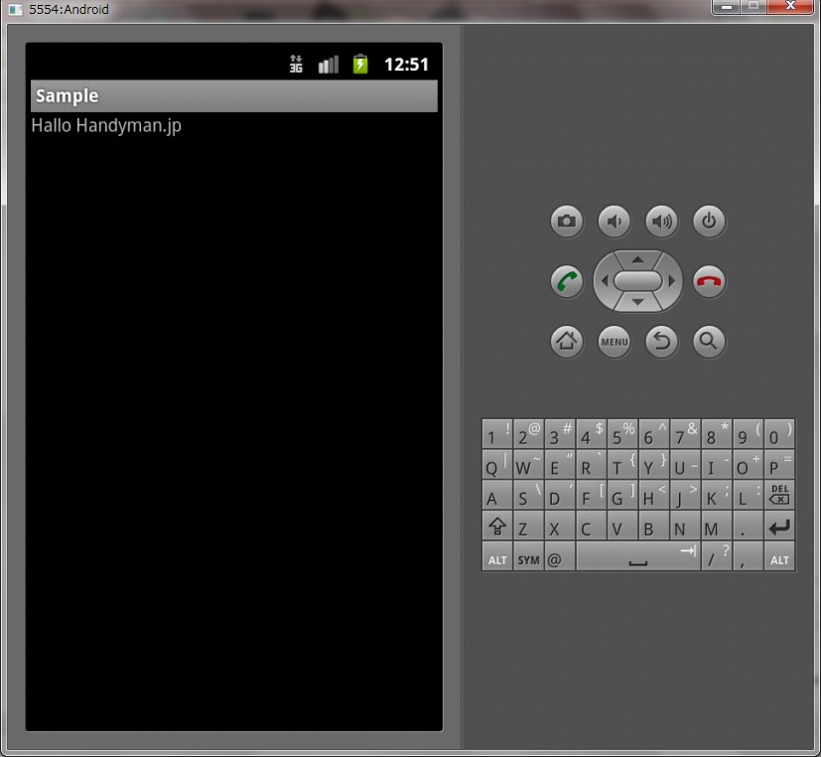Click the period key
Screen dimensions: 821x757
pos(748,526)
